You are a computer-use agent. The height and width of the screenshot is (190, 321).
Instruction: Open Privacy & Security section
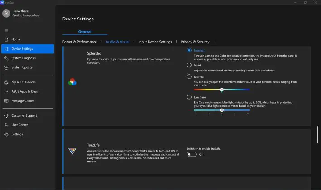[x=195, y=42]
